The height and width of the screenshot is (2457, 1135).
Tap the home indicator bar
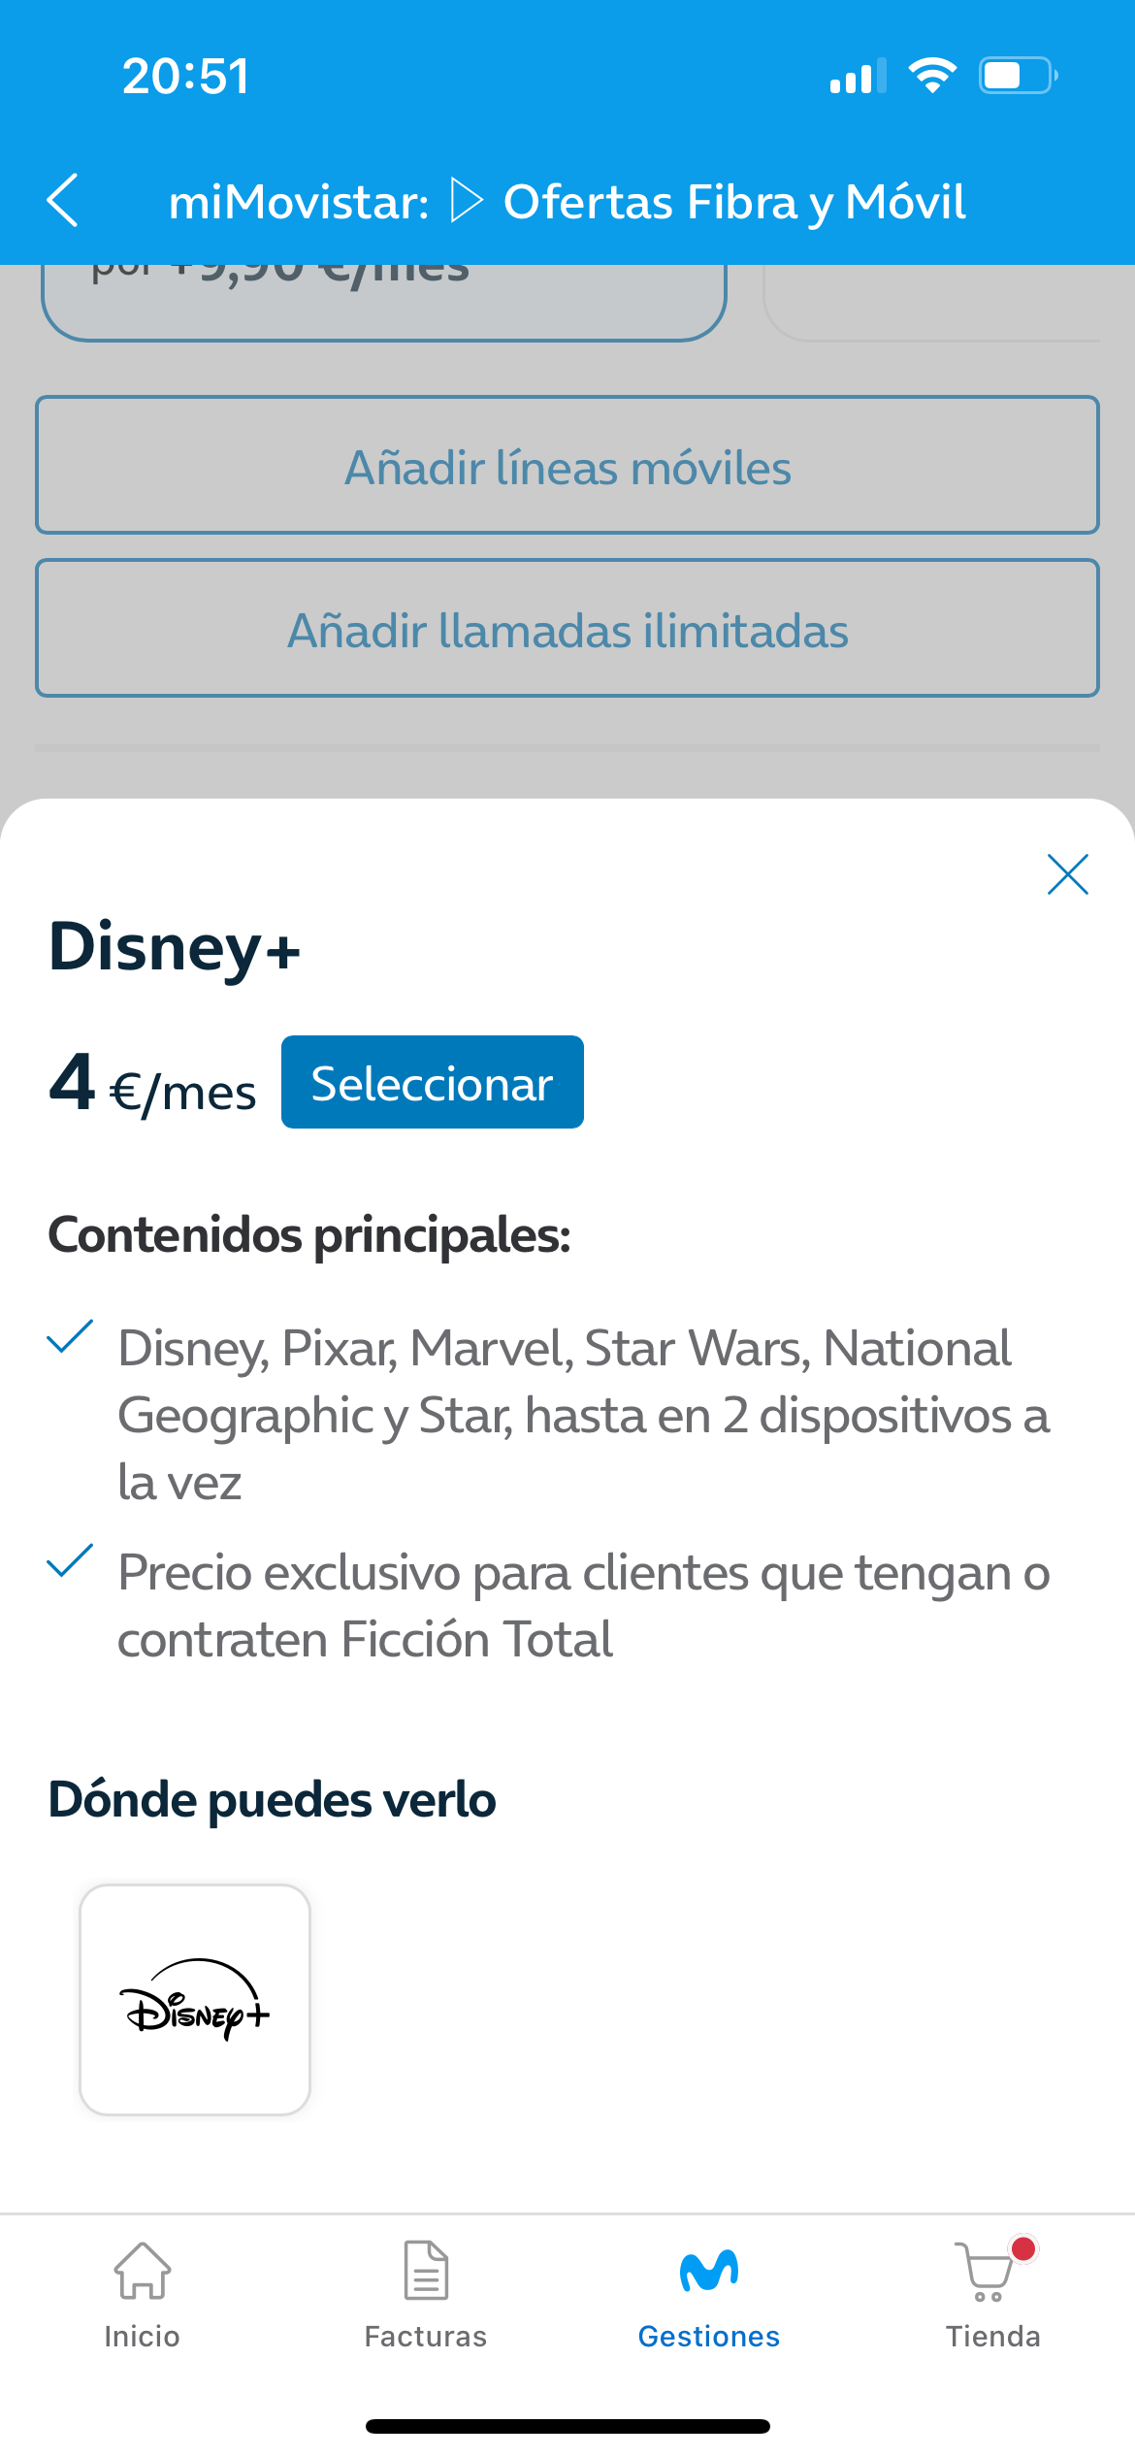(567, 2426)
